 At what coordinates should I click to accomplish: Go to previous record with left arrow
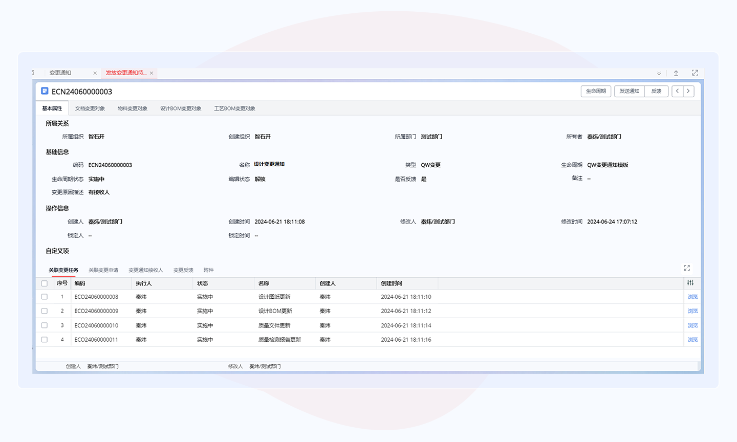[x=678, y=91]
